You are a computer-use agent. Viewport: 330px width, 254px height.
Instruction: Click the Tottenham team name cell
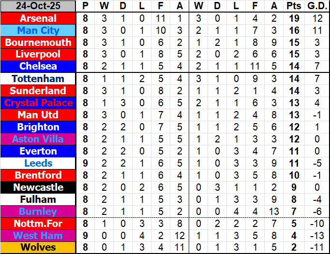coord(38,79)
